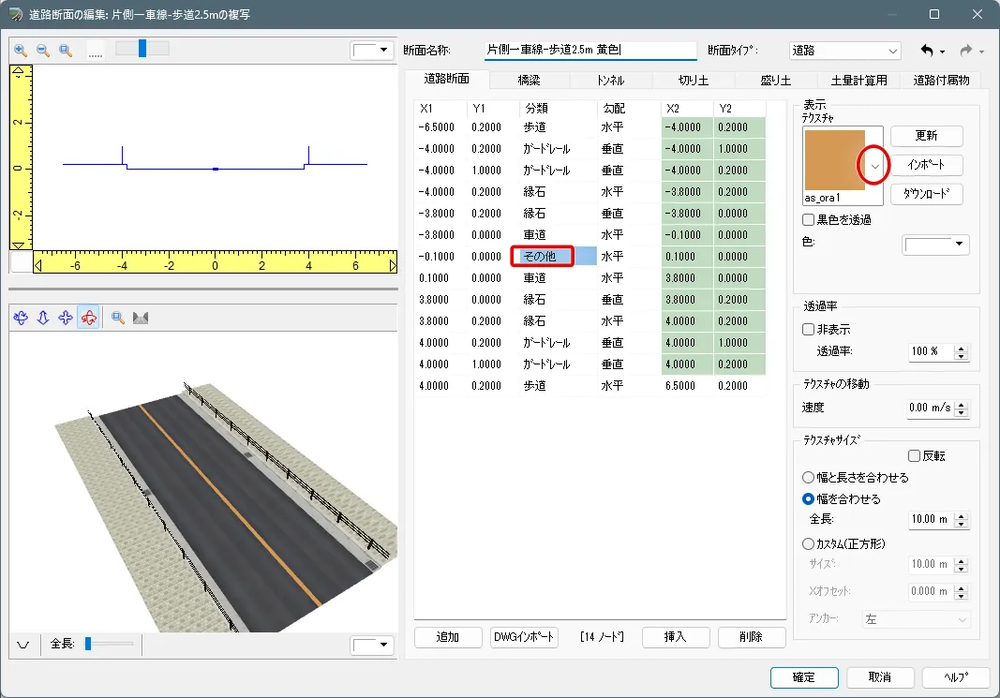Enable the 黒色を透過 checkbox
The image size is (1000, 698).
(809, 220)
